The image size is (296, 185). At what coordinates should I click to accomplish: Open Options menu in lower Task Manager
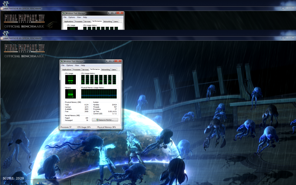tap(70, 65)
